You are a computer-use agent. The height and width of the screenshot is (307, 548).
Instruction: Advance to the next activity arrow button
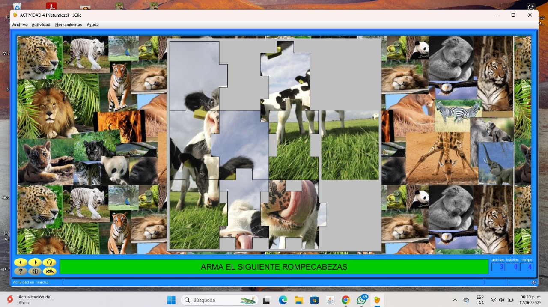(35, 262)
